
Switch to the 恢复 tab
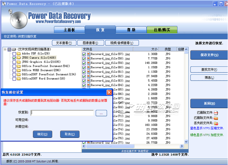click(x=100, y=30)
